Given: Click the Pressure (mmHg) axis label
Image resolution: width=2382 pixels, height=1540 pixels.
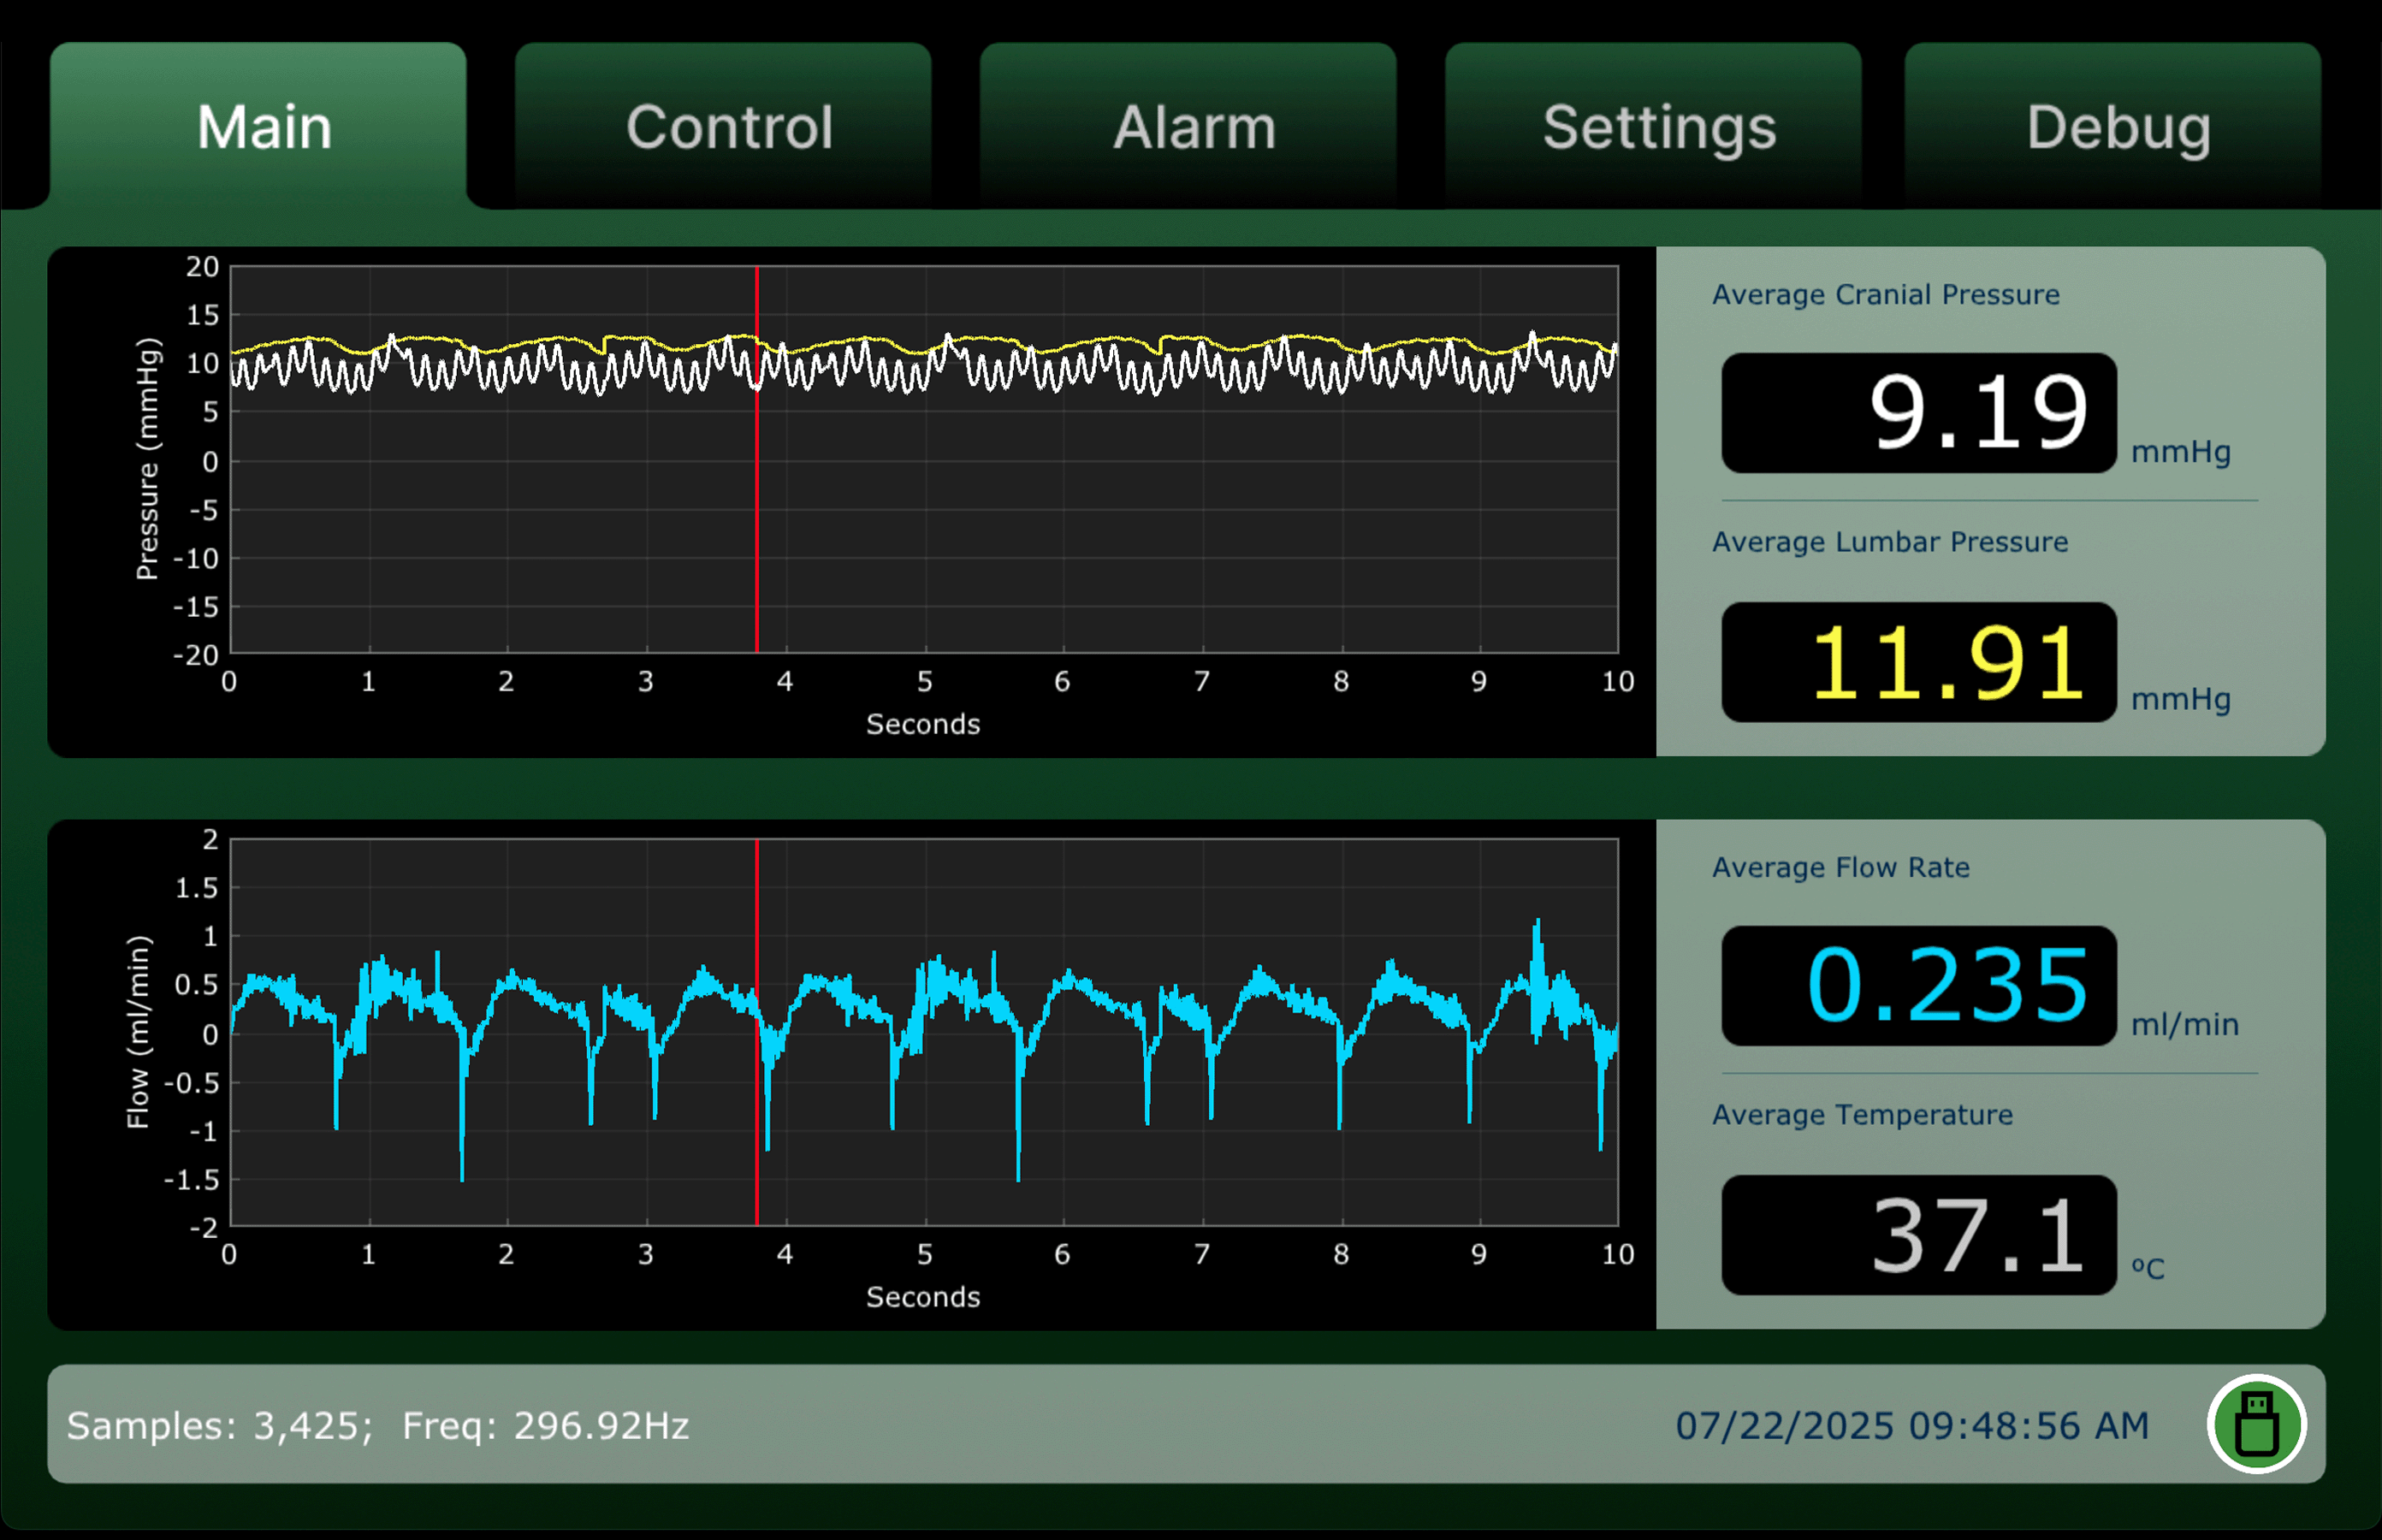Looking at the screenshot, I should [x=147, y=459].
